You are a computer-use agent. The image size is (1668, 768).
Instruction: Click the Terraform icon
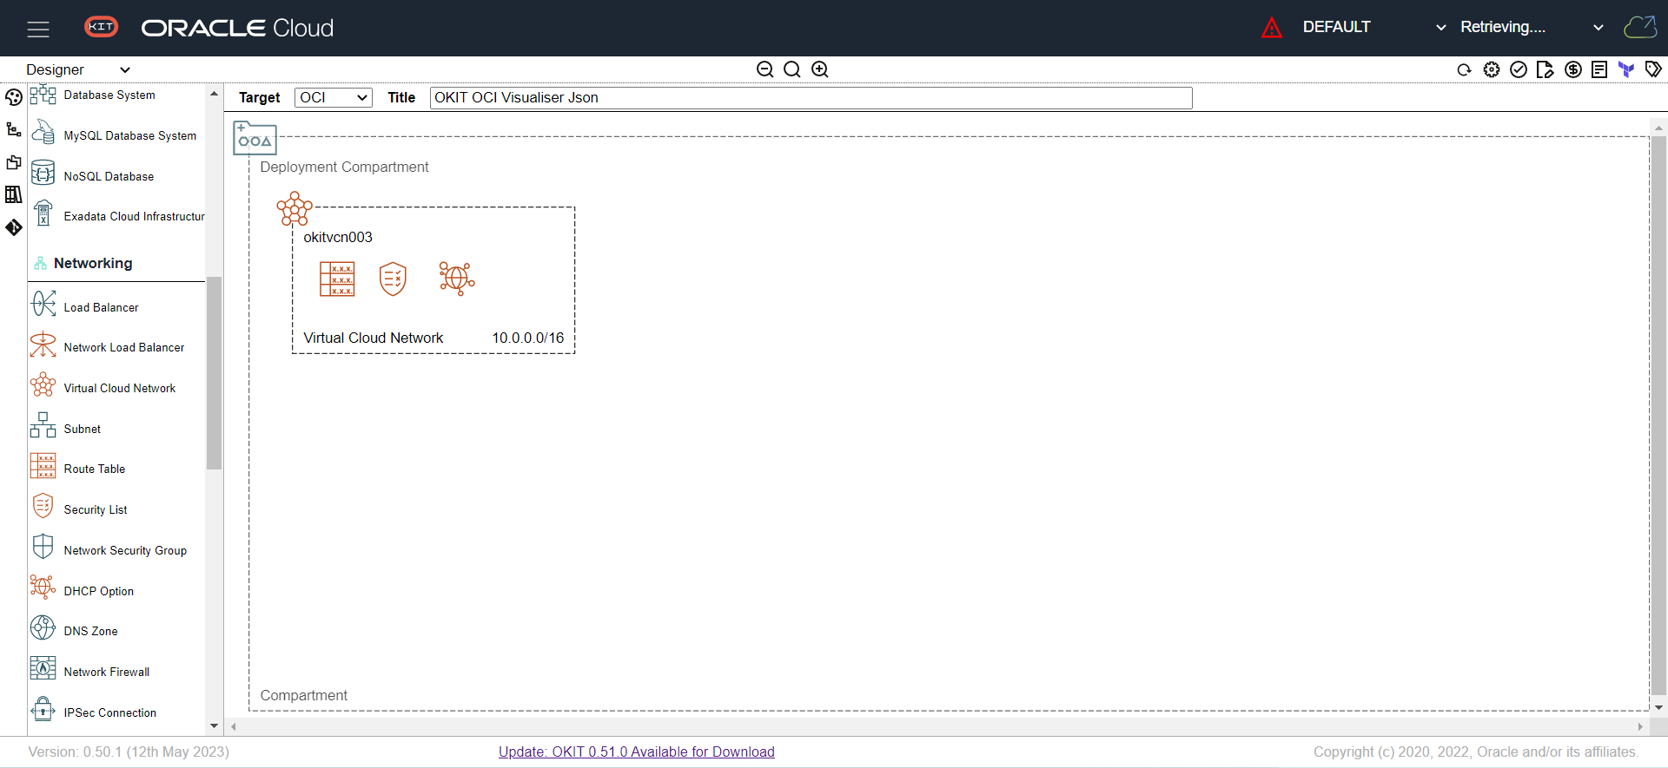pos(1626,69)
